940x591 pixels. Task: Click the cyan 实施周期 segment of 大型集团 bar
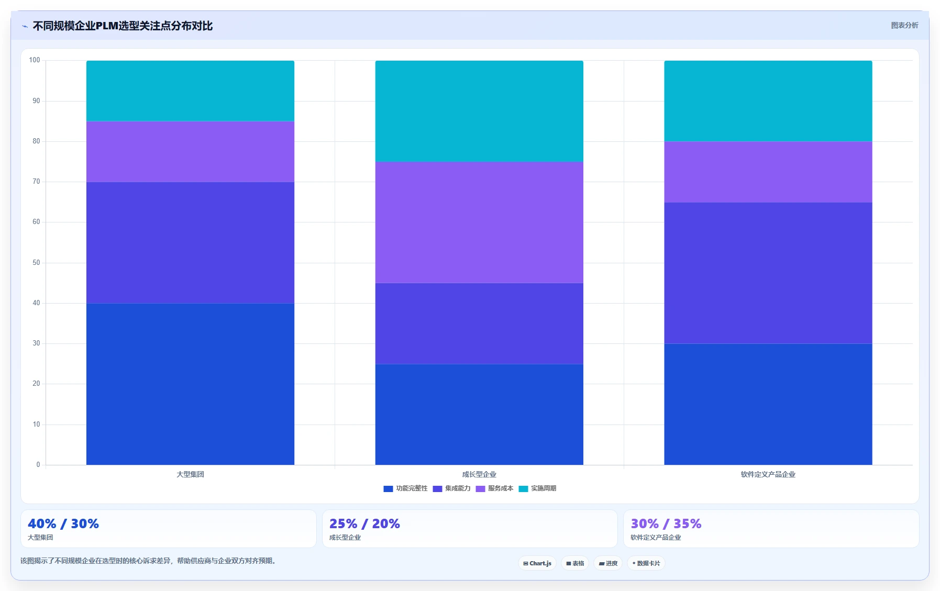point(190,91)
